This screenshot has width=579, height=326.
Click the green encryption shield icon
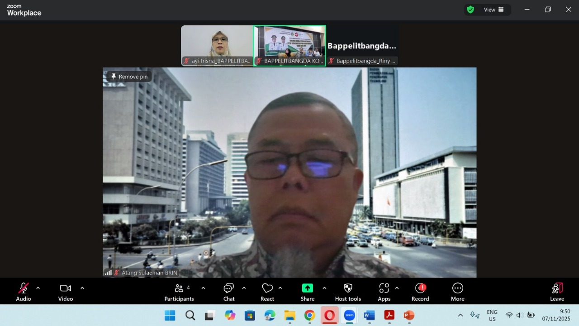click(470, 10)
